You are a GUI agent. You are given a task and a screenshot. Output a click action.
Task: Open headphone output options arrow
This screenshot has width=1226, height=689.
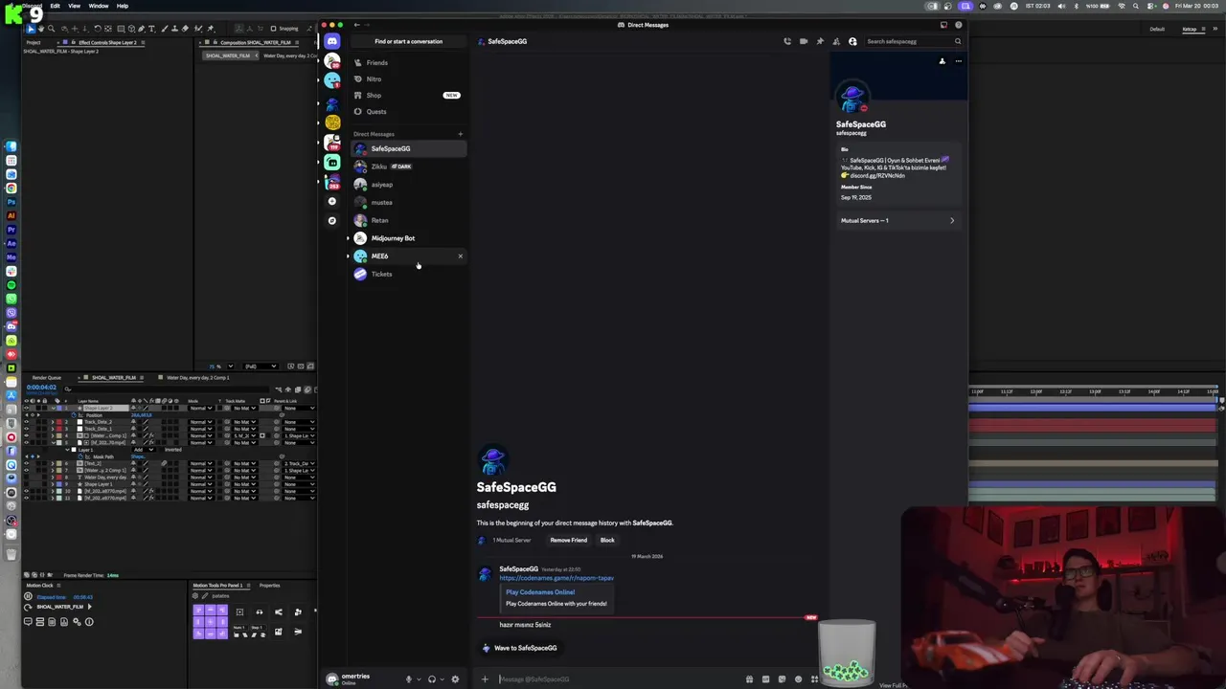(443, 679)
